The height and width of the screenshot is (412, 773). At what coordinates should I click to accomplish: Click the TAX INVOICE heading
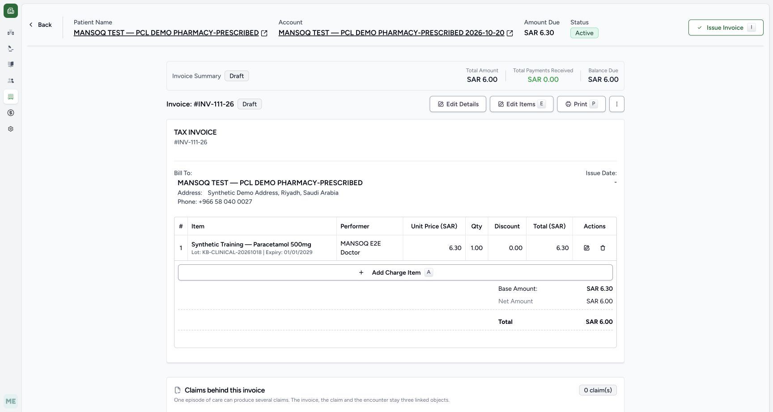195,132
